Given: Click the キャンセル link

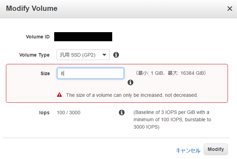Looking at the screenshot, I should [x=188, y=150].
